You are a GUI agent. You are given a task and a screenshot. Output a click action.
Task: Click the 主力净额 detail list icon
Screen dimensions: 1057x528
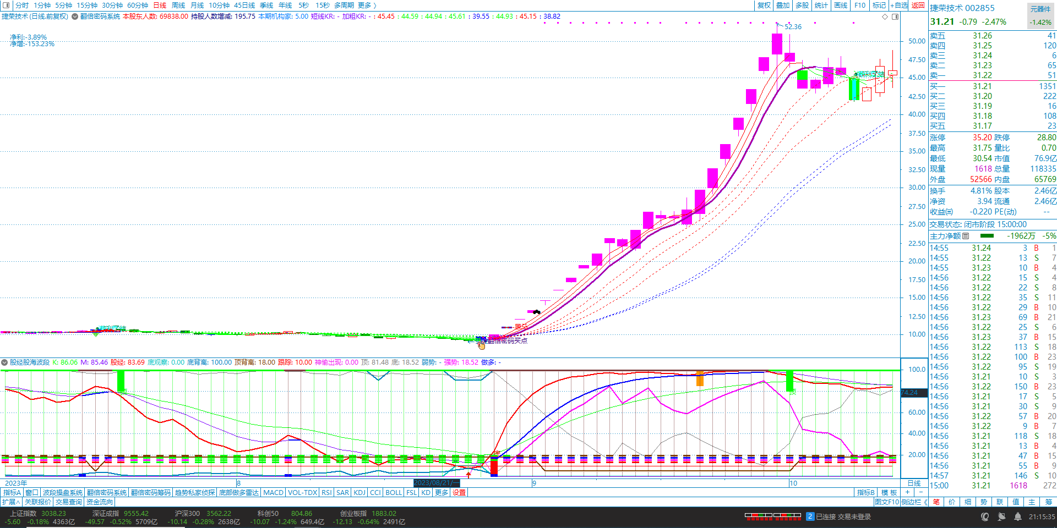(966, 236)
